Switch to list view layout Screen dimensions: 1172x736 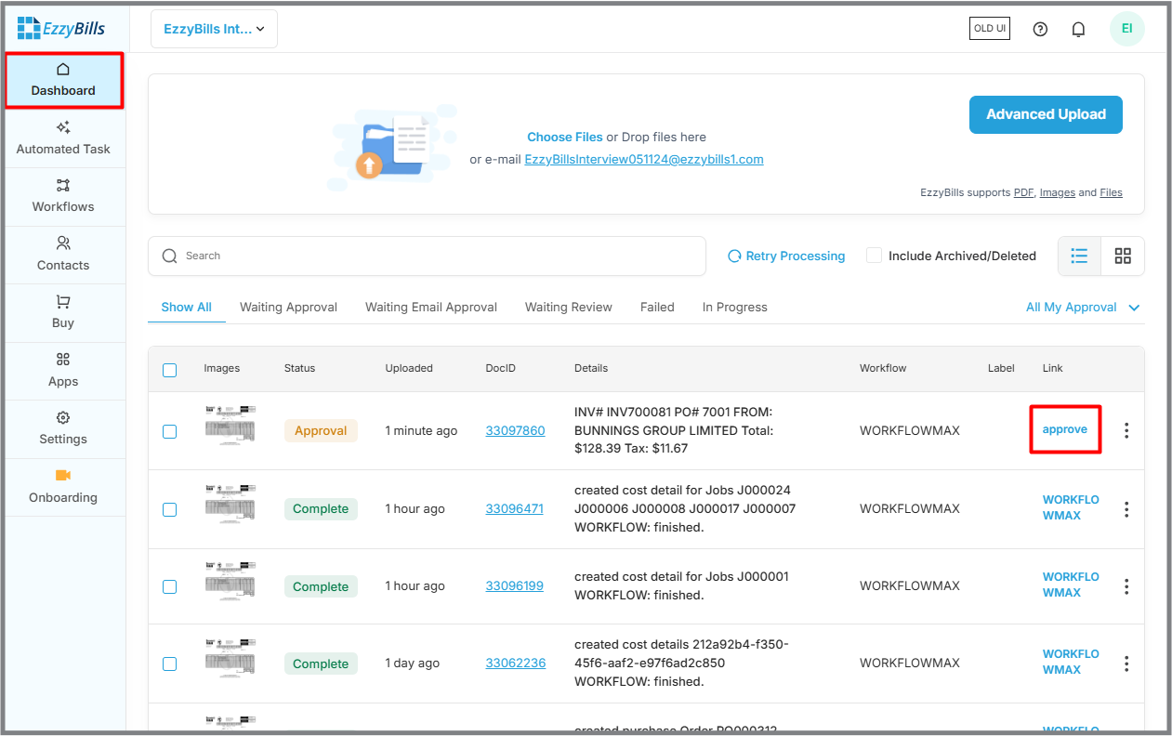click(x=1079, y=256)
